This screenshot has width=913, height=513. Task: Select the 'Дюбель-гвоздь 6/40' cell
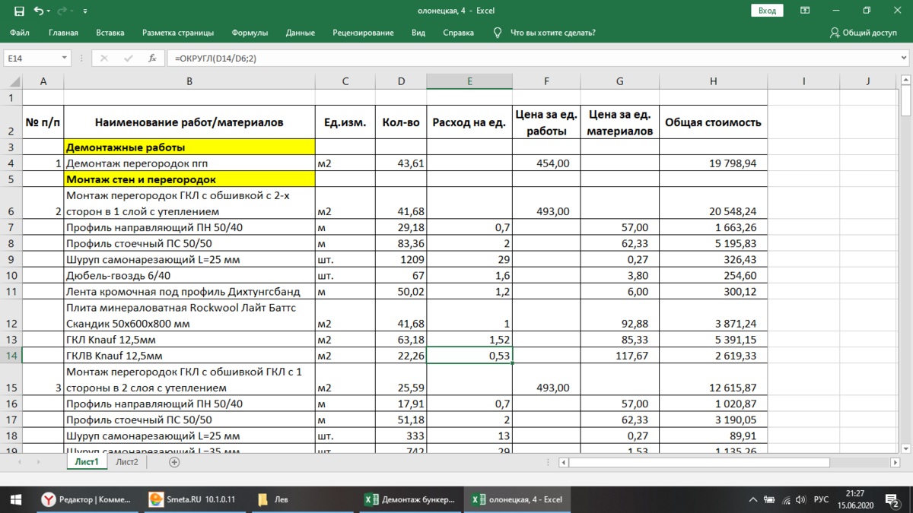coord(189,275)
